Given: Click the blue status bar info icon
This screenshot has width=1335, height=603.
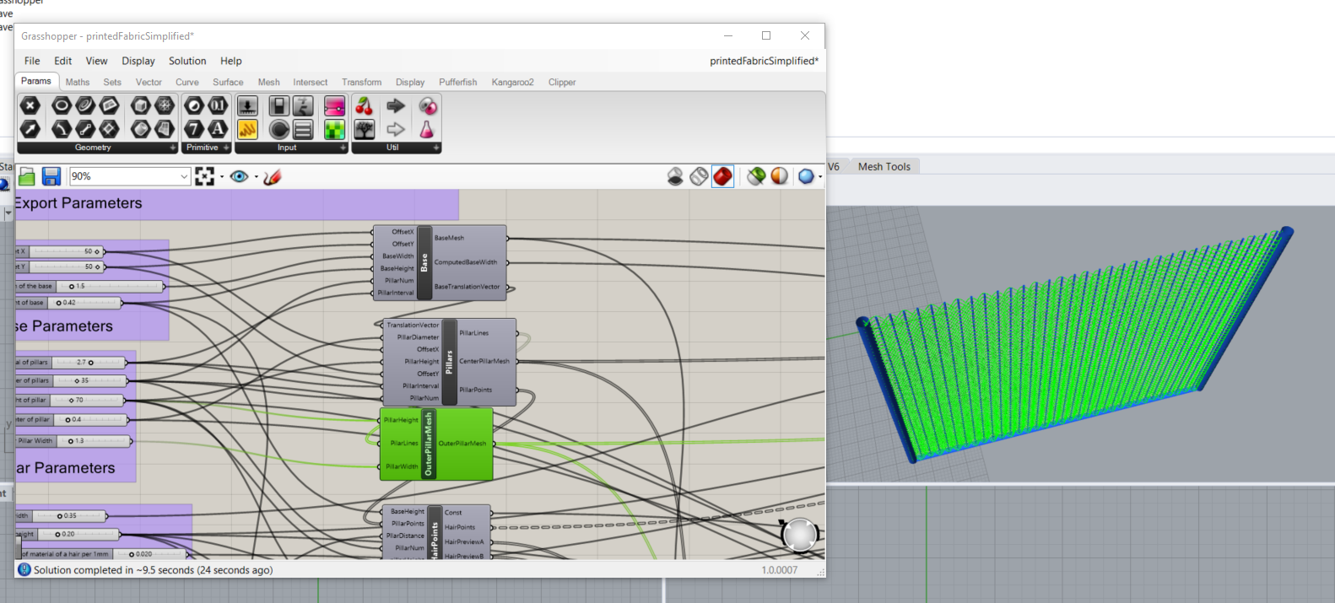Looking at the screenshot, I should [24, 570].
